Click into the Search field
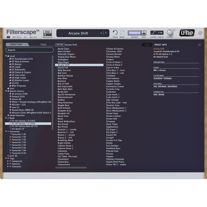Viewport: 207px width, 207px height. (29, 50)
